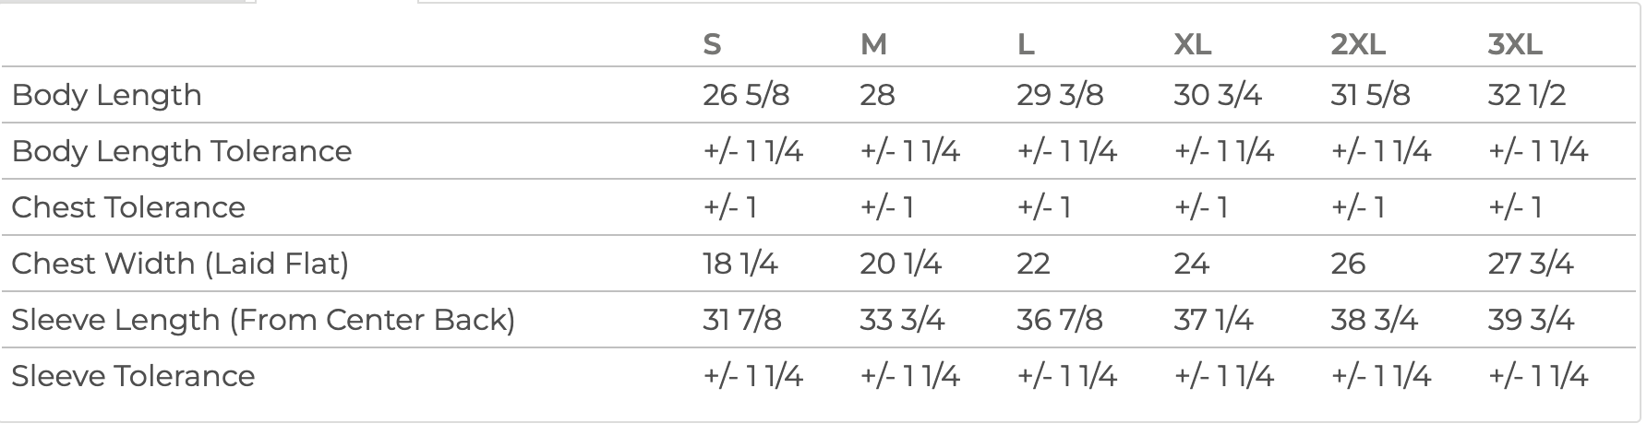Click the Chest Tolerance row label
The height and width of the screenshot is (435, 1647).
(x=128, y=207)
